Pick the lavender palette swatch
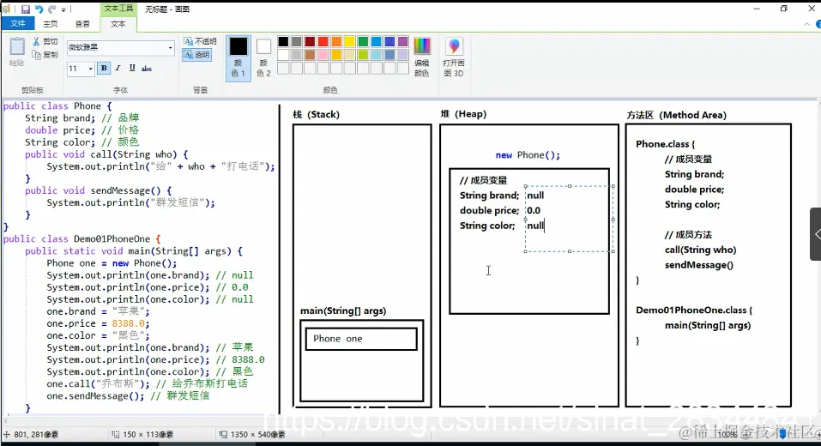Viewport: 821px width, 446px height. click(x=402, y=54)
